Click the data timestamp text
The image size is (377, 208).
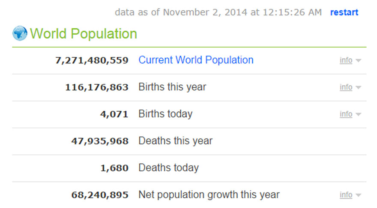pyautogui.click(x=218, y=12)
